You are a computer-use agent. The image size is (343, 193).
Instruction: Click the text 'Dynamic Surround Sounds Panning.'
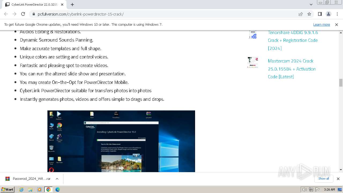(57, 40)
